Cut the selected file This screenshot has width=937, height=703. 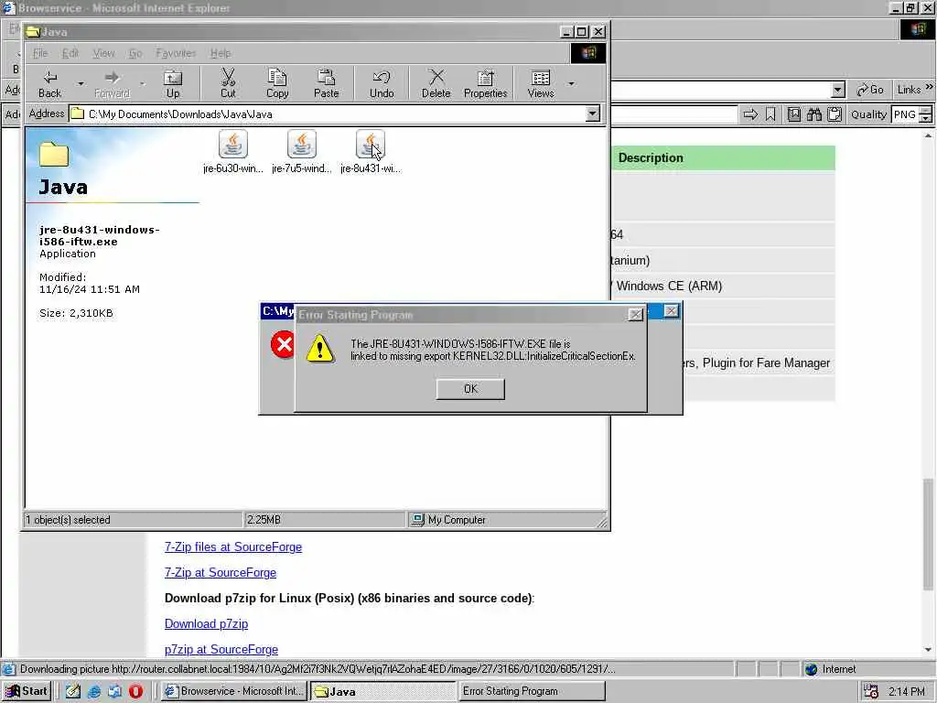(x=228, y=83)
